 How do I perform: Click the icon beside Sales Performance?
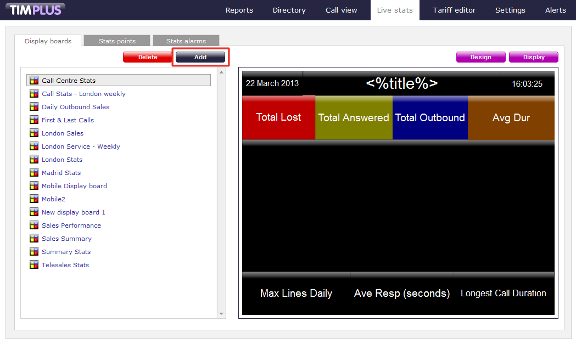pyautogui.click(x=34, y=225)
